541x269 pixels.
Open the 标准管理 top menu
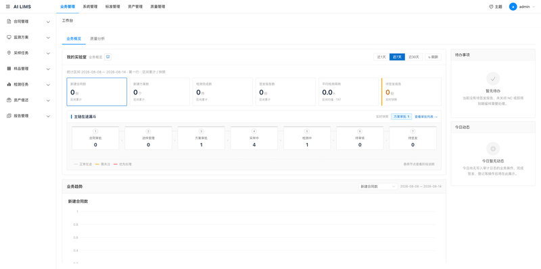click(x=113, y=7)
